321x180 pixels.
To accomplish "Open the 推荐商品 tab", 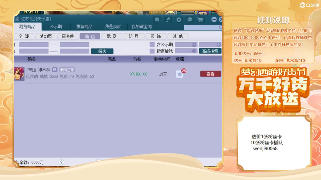I will (84, 26).
